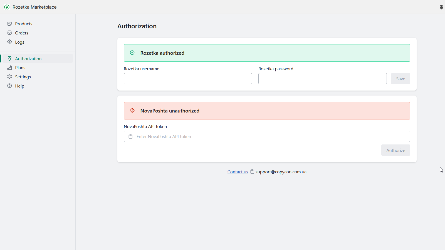Click the NovaPoshta API token label
The width and height of the screenshot is (445, 250).
(x=145, y=126)
